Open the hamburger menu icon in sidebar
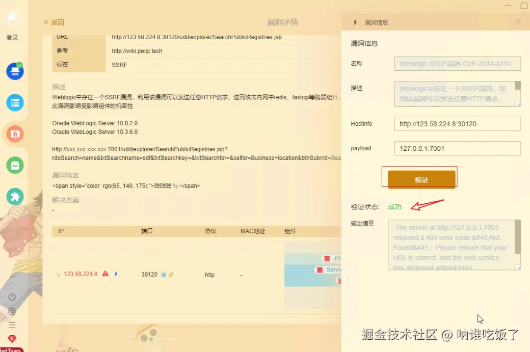530x352 pixels. coord(12,325)
